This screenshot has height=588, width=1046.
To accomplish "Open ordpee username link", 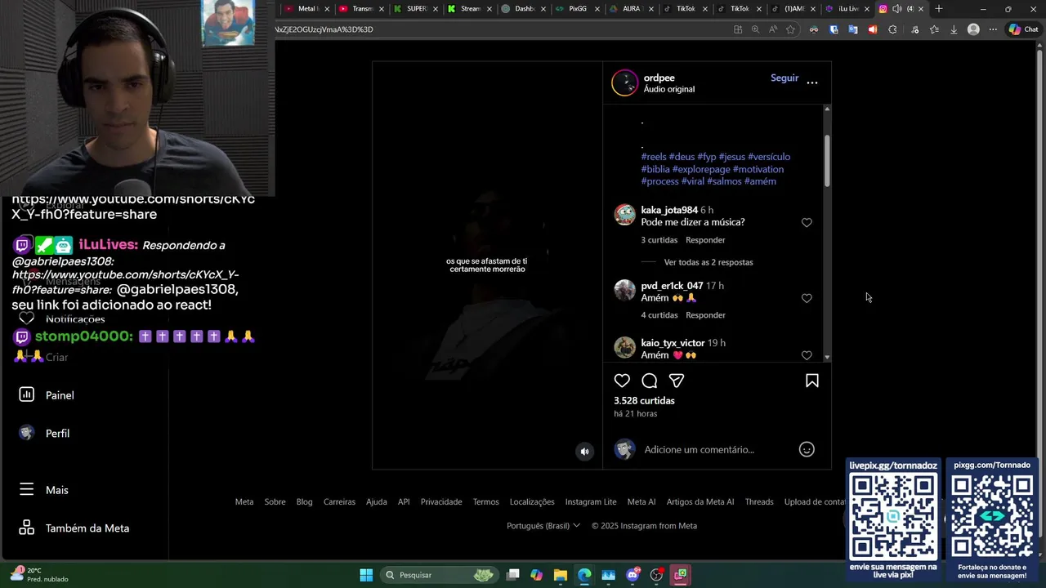I will [659, 78].
